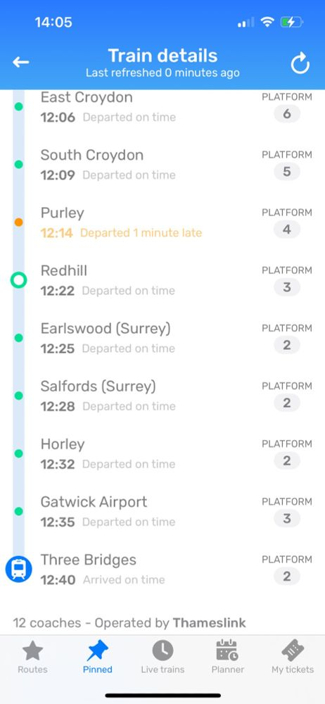Tap Purley's 'Departed 1 minute late' status
The height and width of the screenshot is (704, 325).
pyautogui.click(x=141, y=232)
